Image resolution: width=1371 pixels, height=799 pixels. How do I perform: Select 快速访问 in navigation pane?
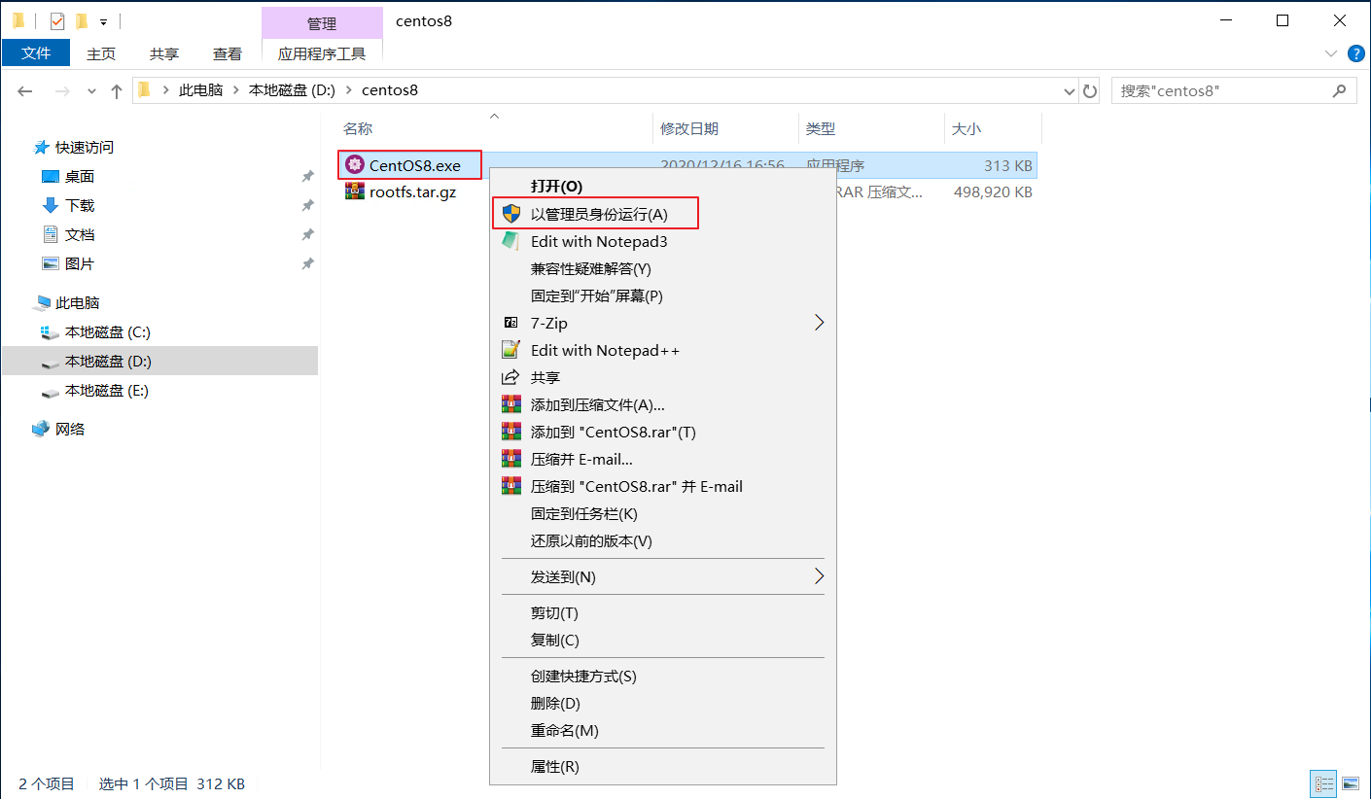tap(85, 147)
